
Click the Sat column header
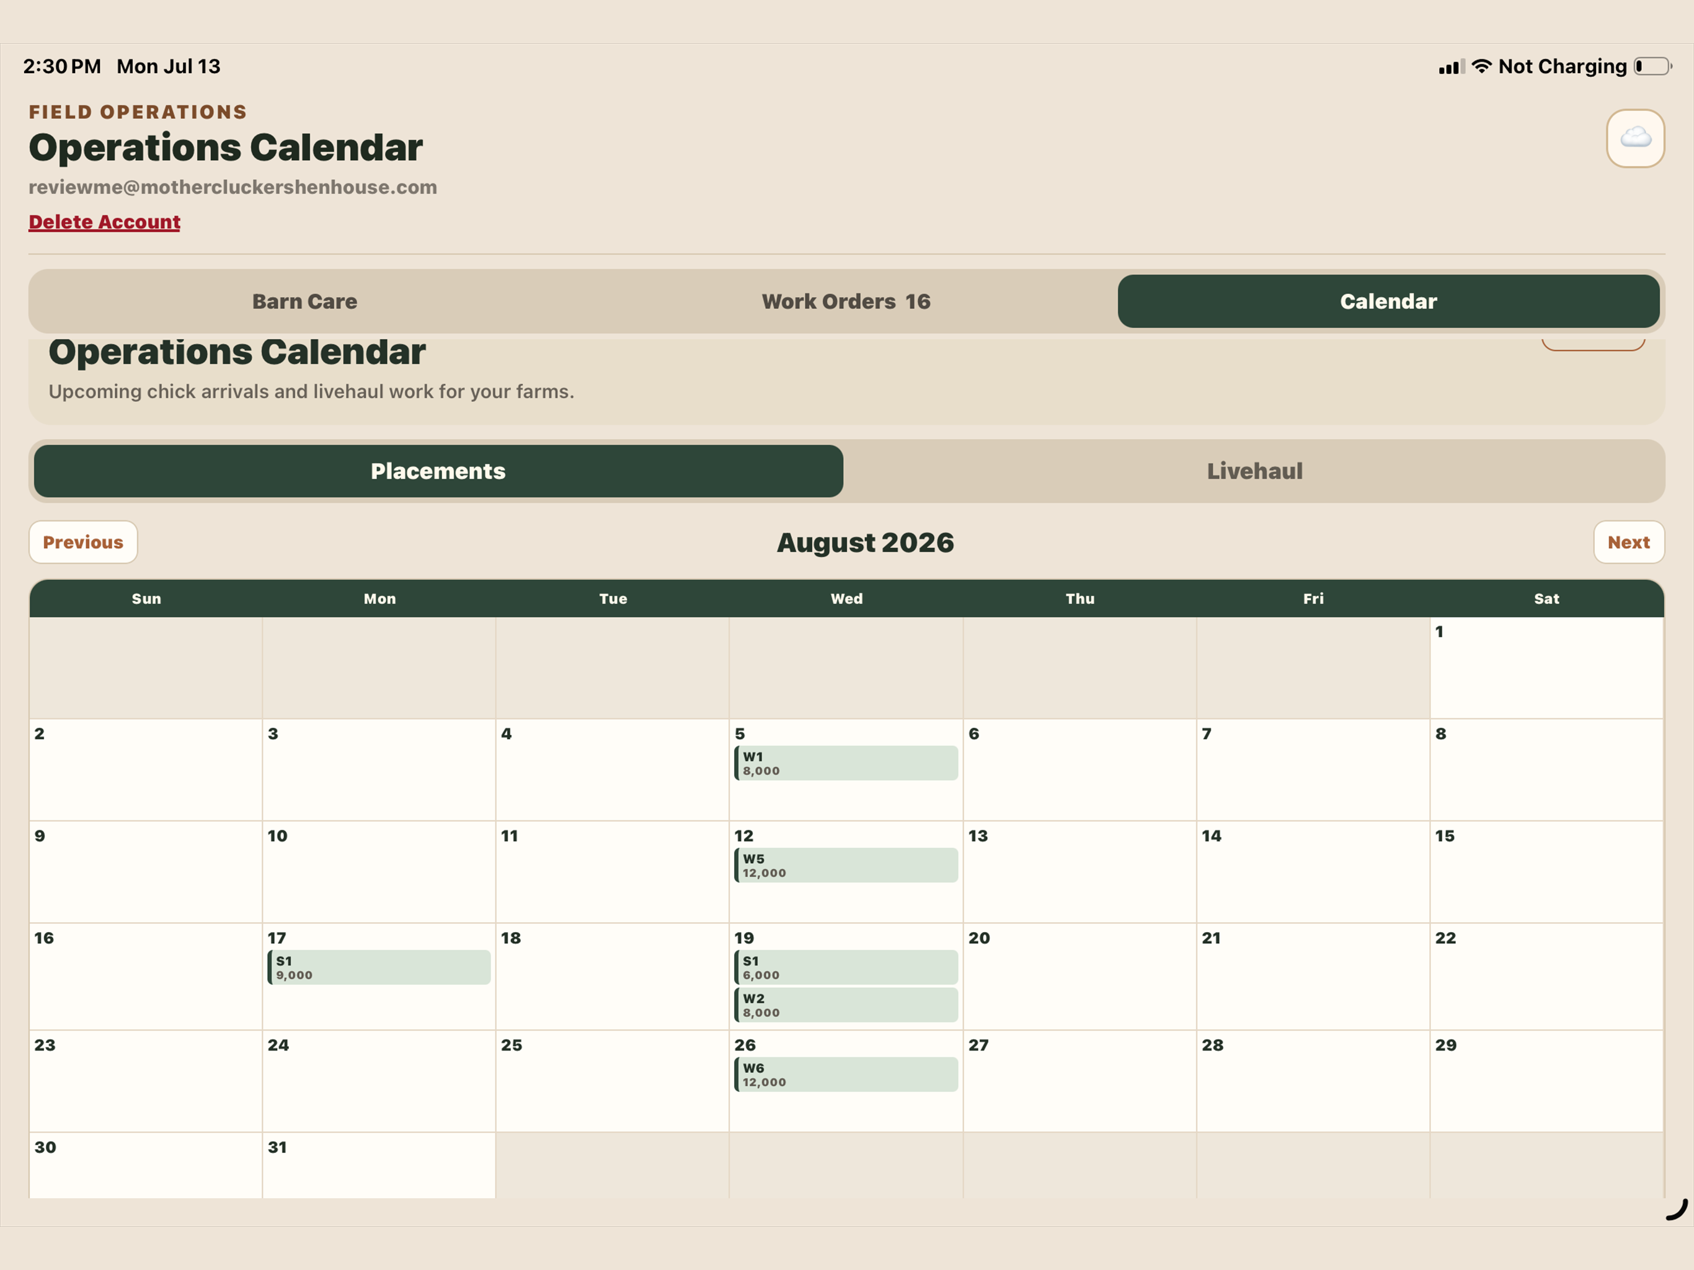[x=1546, y=599]
